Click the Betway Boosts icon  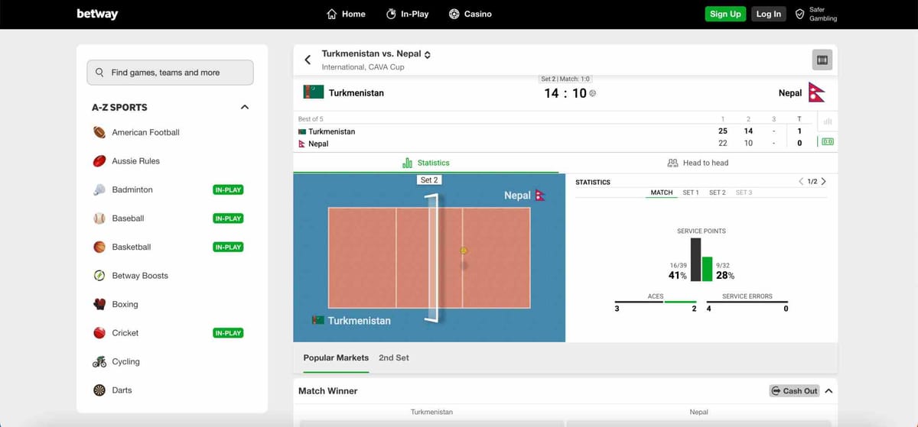99,276
